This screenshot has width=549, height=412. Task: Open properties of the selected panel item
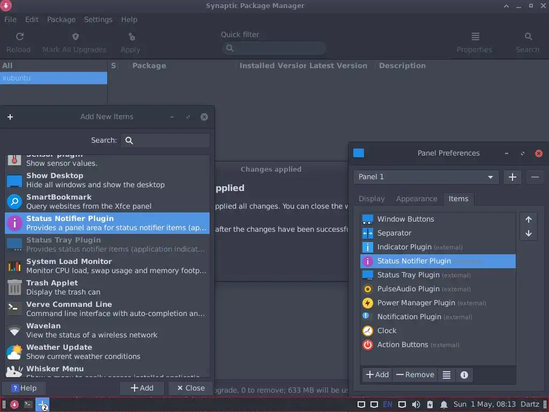tap(447, 375)
